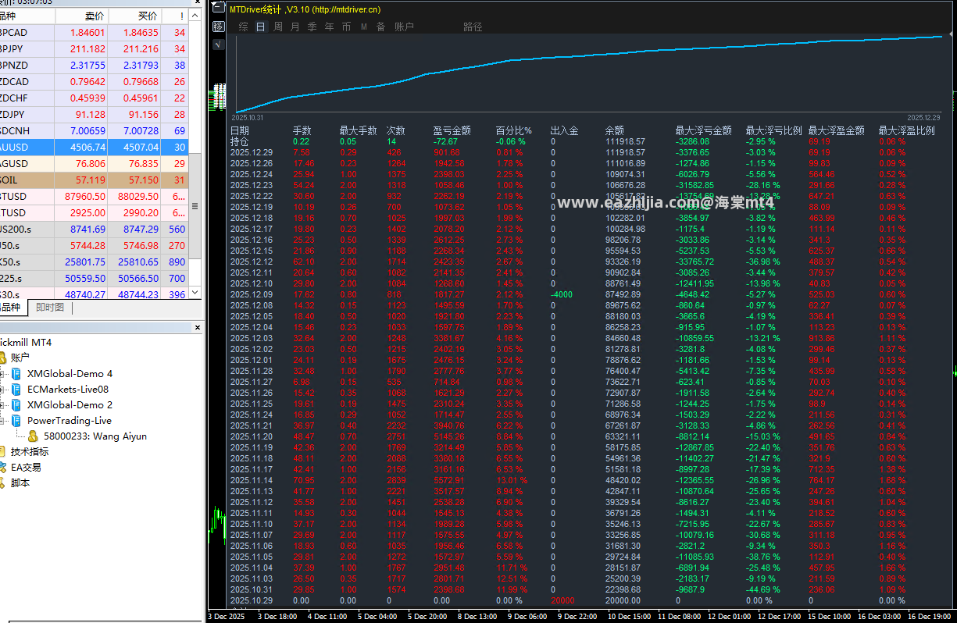
Task: Click the 盈亏金额 column heading
Action: coord(452,130)
